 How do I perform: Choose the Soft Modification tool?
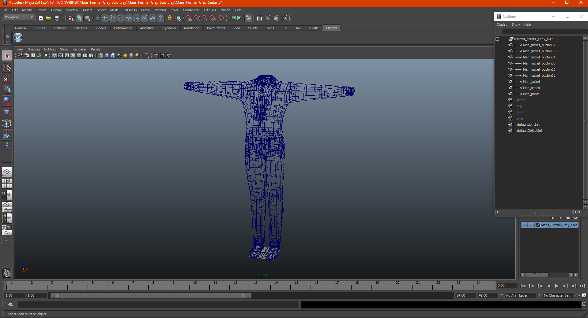(7, 135)
